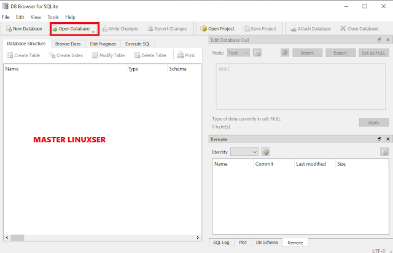Open the View menu
Image resolution: width=393 pixels, height=253 pixels.
[x=36, y=17]
